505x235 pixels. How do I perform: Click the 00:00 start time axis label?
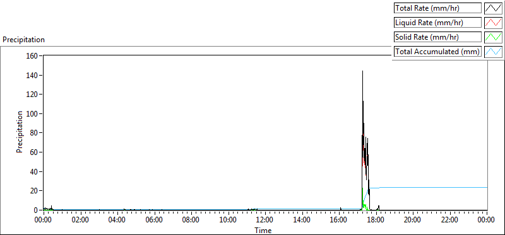click(44, 220)
